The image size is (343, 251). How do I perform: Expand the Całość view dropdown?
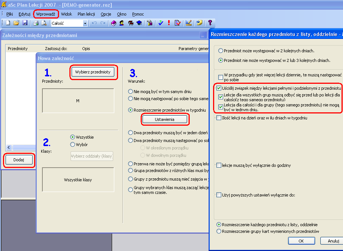pos(85,23)
